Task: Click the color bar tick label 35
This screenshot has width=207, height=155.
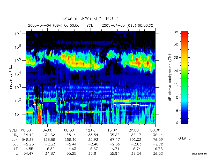Action: pos(176,32)
